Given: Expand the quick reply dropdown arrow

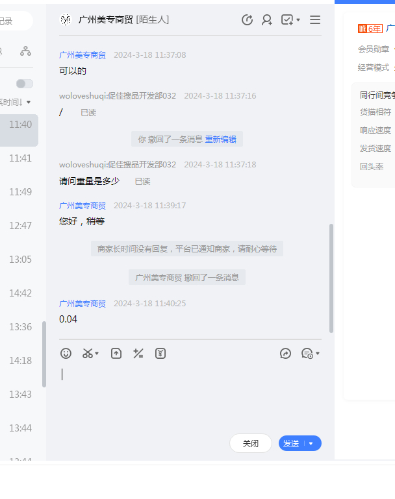Looking at the screenshot, I should 318,353.
